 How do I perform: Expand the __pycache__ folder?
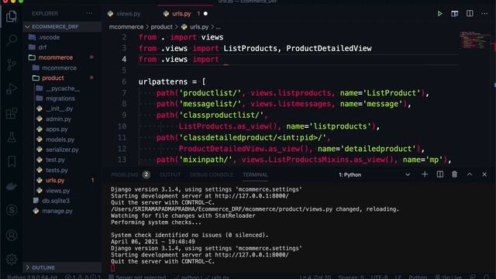pyautogui.click(x=63, y=88)
